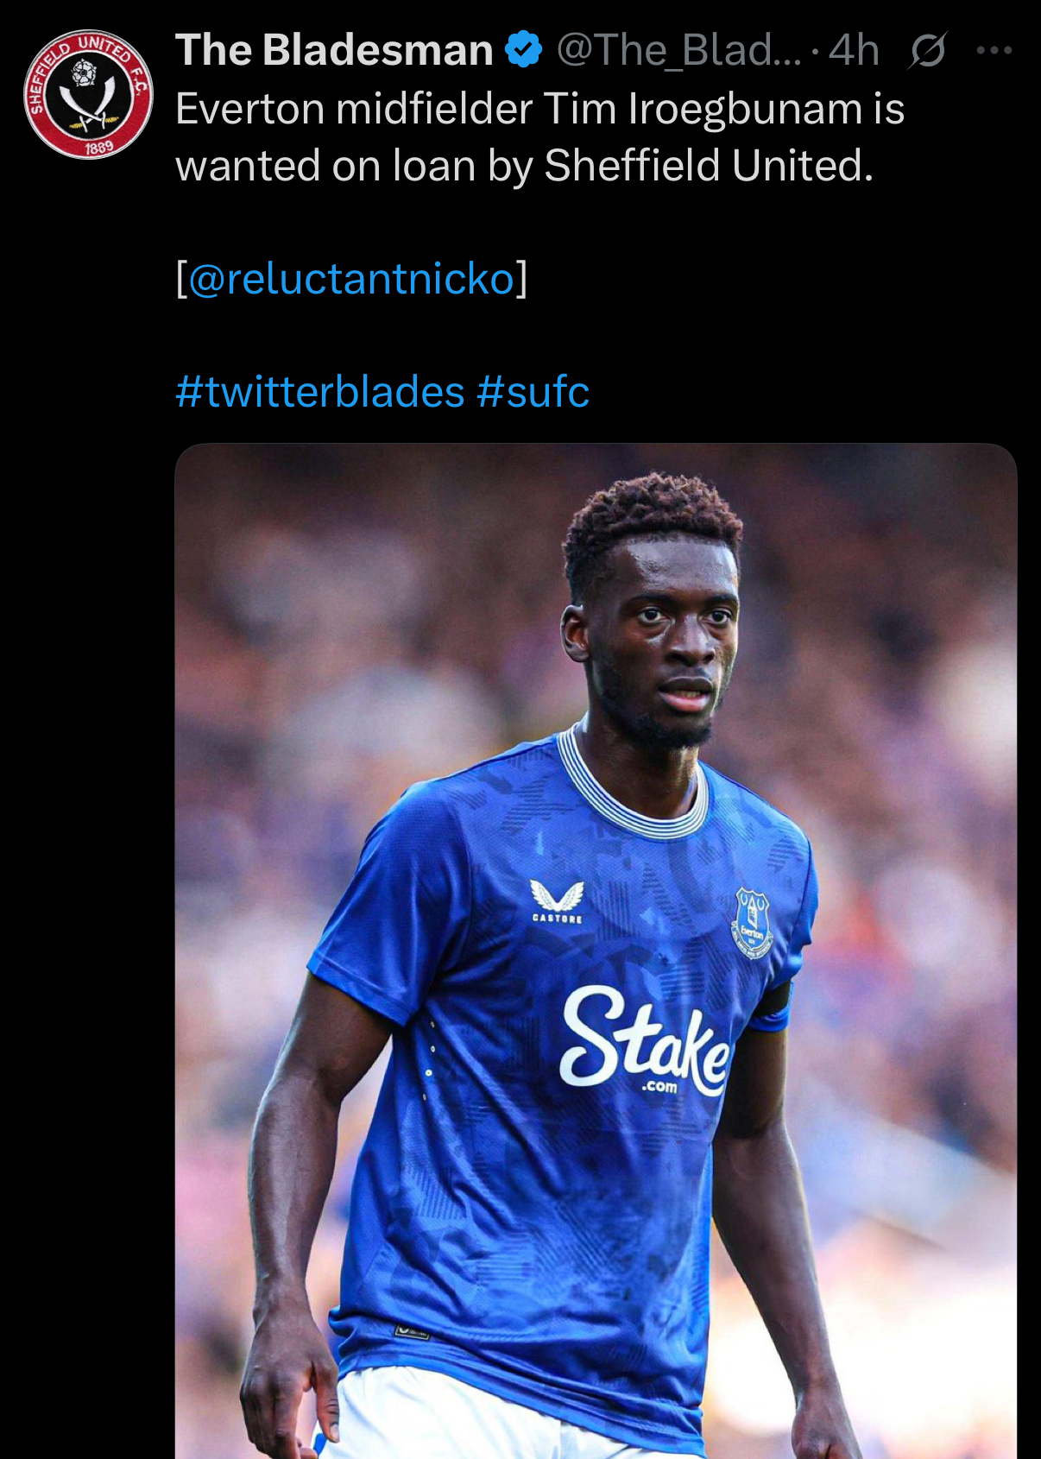Click the blue verified checkmark badge
This screenshot has width=1041, height=1459.
tap(523, 50)
